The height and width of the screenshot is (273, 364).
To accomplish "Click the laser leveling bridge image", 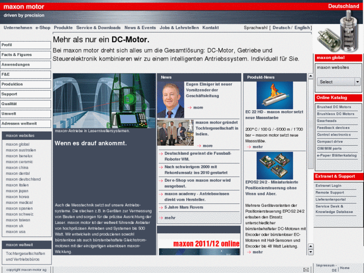I will 104,101.
